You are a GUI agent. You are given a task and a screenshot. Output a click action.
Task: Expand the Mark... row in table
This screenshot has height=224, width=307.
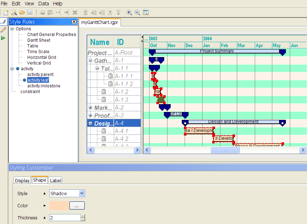[91, 108]
